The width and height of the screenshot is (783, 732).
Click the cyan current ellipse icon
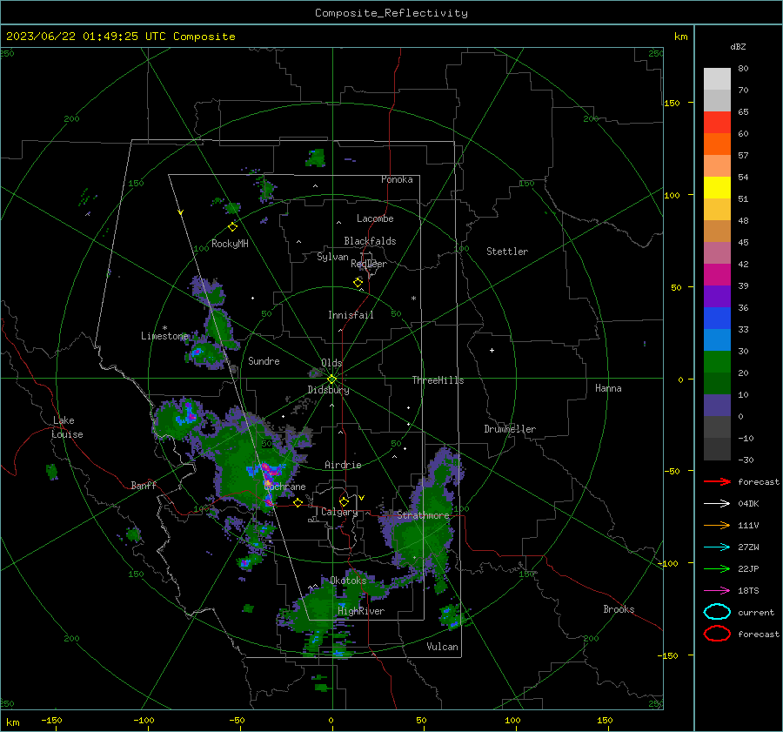pyautogui.click(x=717, y=612)
